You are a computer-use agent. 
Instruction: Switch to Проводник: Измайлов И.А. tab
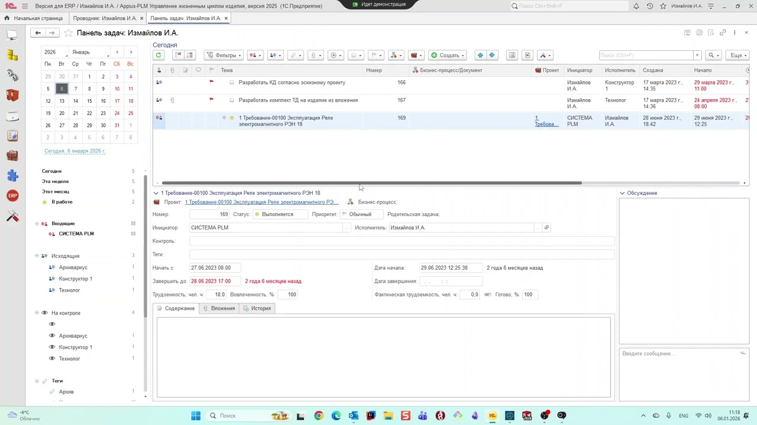(105, 18)
